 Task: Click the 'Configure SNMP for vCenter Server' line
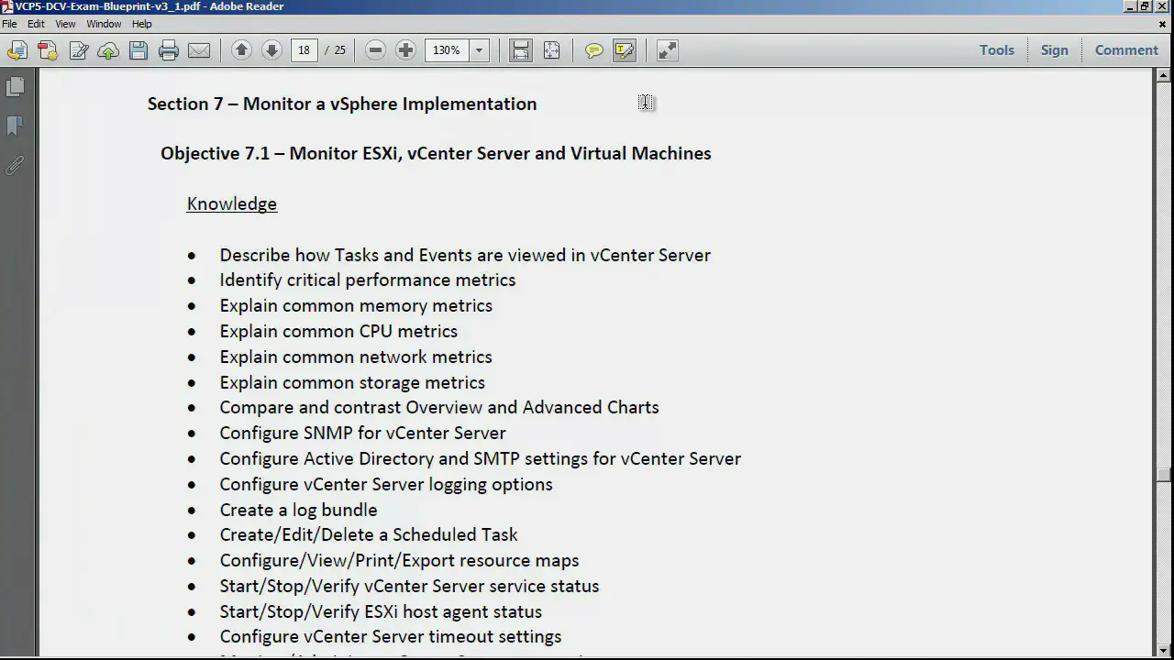362,433
